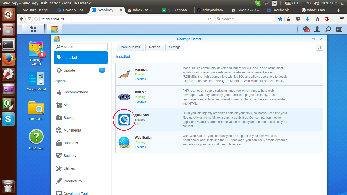Switch to the QF_Kanban spreadsheet tab

[x=177, y=10]
